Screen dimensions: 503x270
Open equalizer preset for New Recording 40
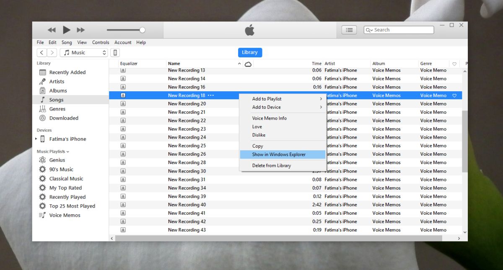pyautogui.click(x=123, y=205)
